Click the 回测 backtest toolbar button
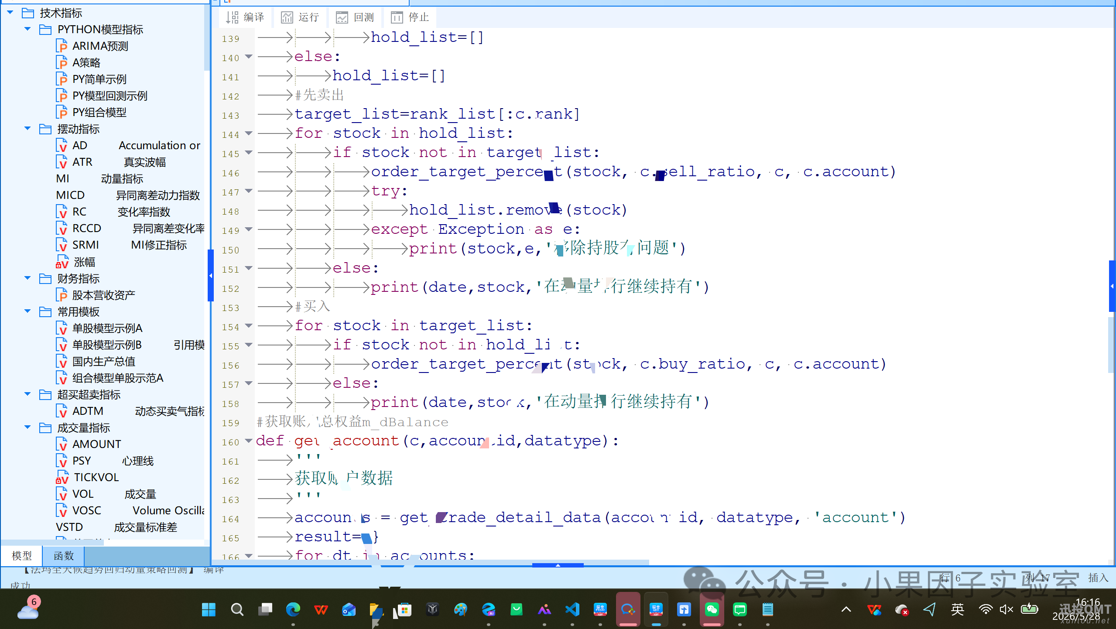The height and width of the screenshot is (629, 1116). [x=355, y=17]
